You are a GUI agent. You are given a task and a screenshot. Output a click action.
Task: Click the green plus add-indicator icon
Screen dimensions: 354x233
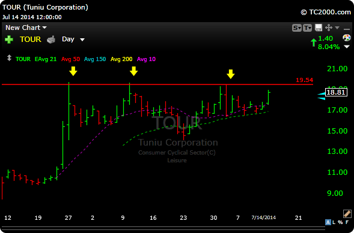pyautogui.click(x=9, y=40)
